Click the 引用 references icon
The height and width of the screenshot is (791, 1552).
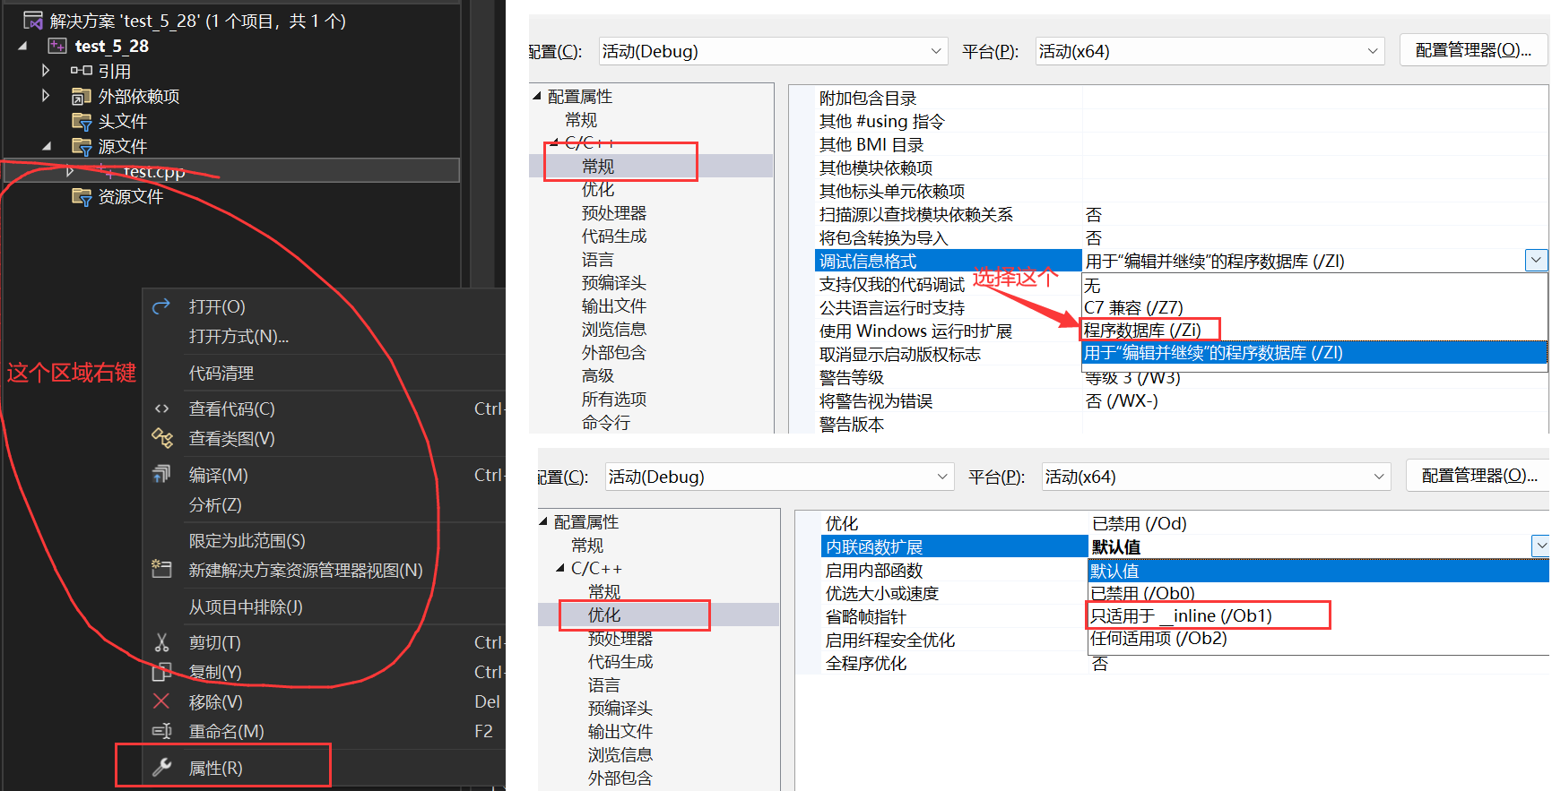[x=82, y=70]
